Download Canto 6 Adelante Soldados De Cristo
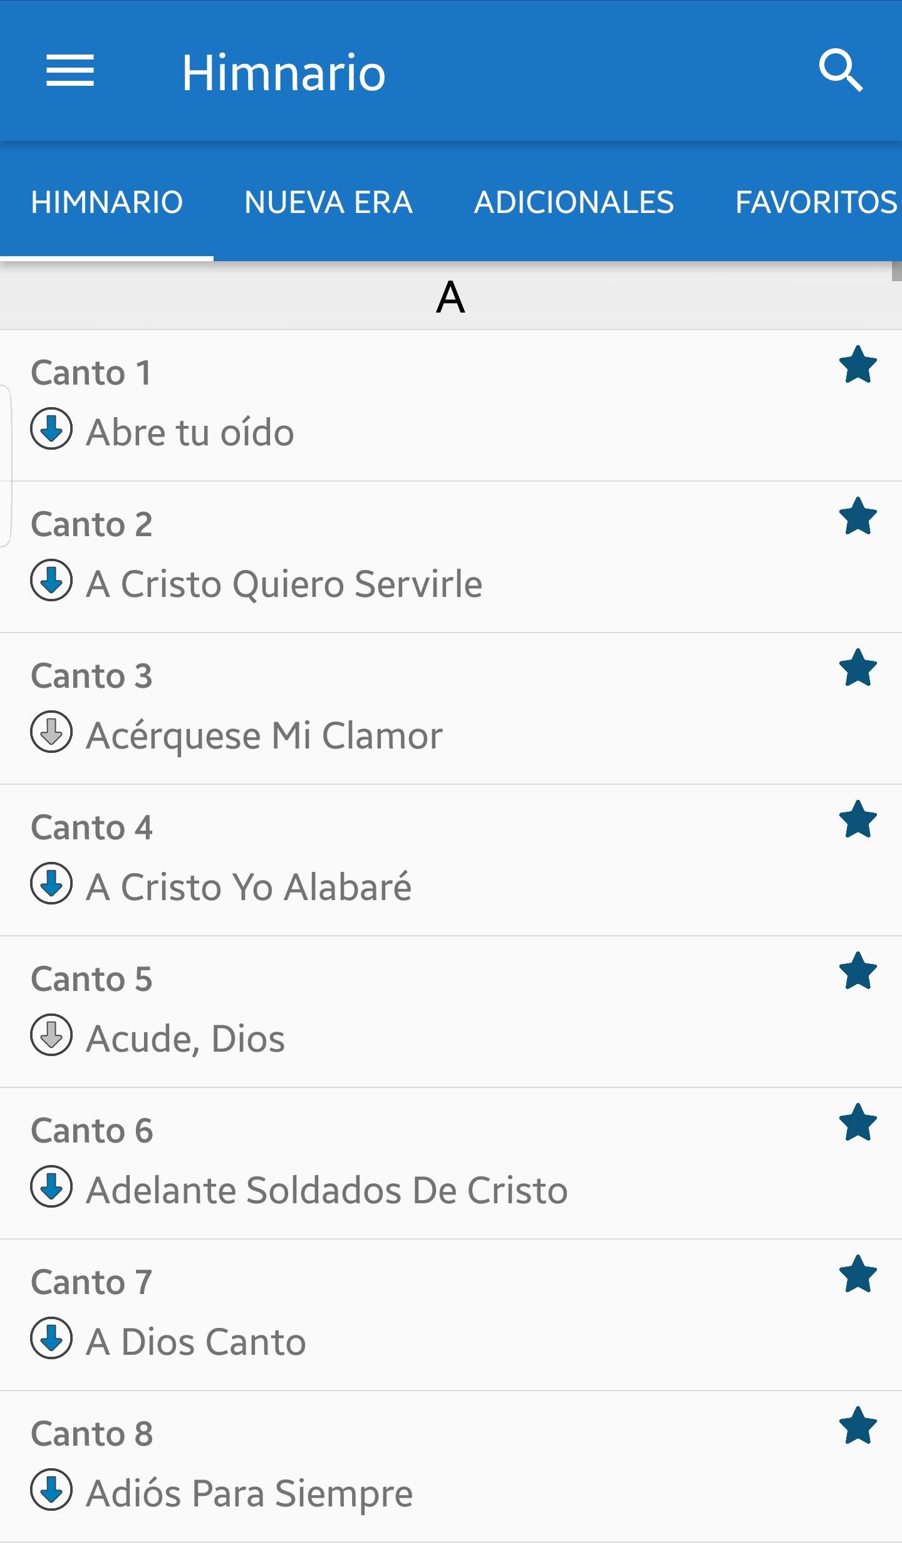The width and height of the screenshot is (902, 1544). (51, 1187)
